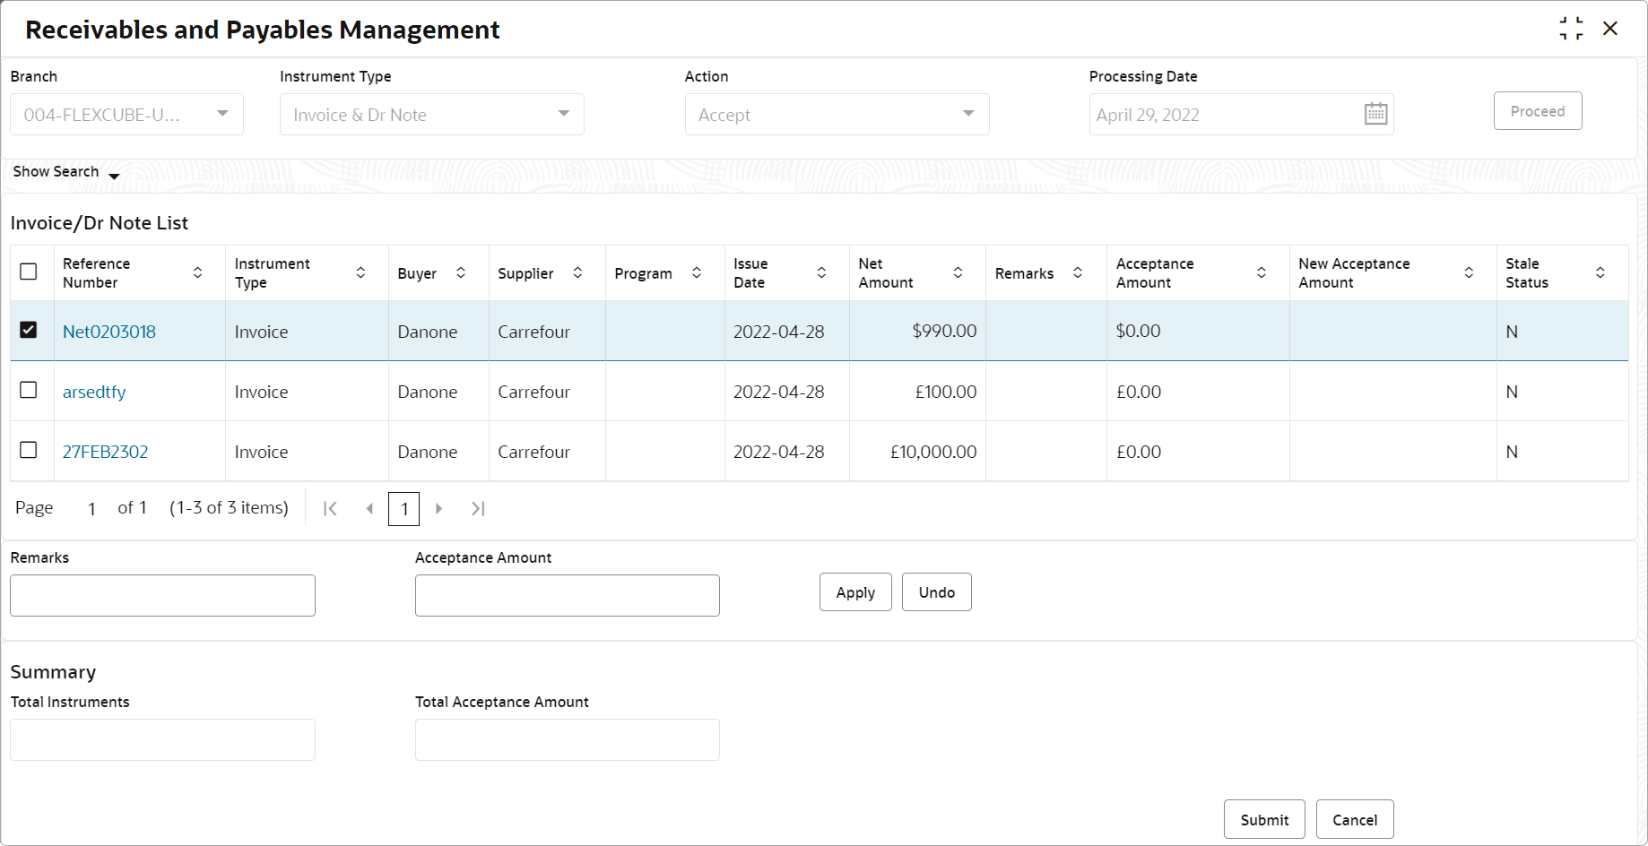Tick the select-all header checkbox

(x=29, y=272)
